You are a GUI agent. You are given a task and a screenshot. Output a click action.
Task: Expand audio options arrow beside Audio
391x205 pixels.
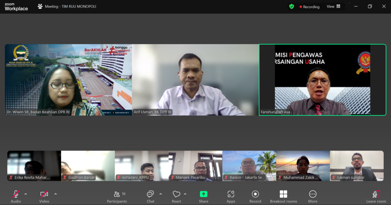pos(26,194)
